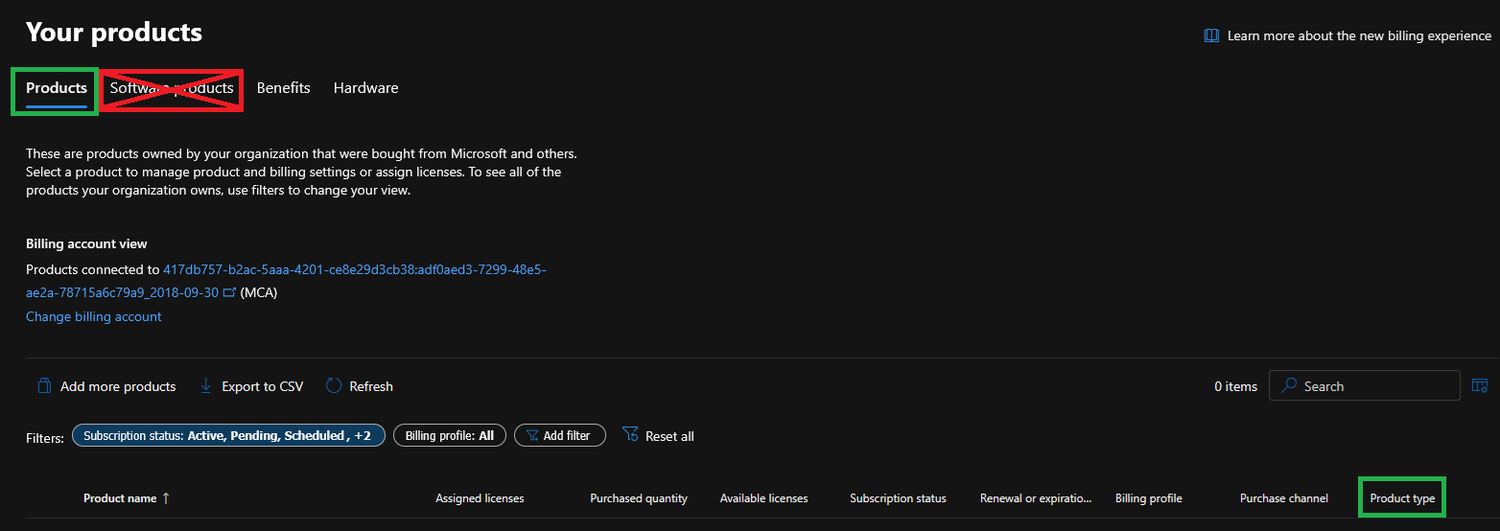
Task: Click the 0 items count text
Action: point(1235,386)
